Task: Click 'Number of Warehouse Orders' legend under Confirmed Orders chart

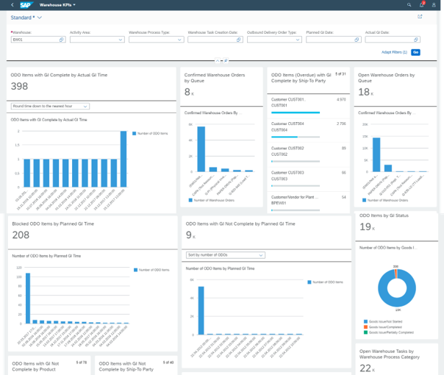Action: [212, 200]
